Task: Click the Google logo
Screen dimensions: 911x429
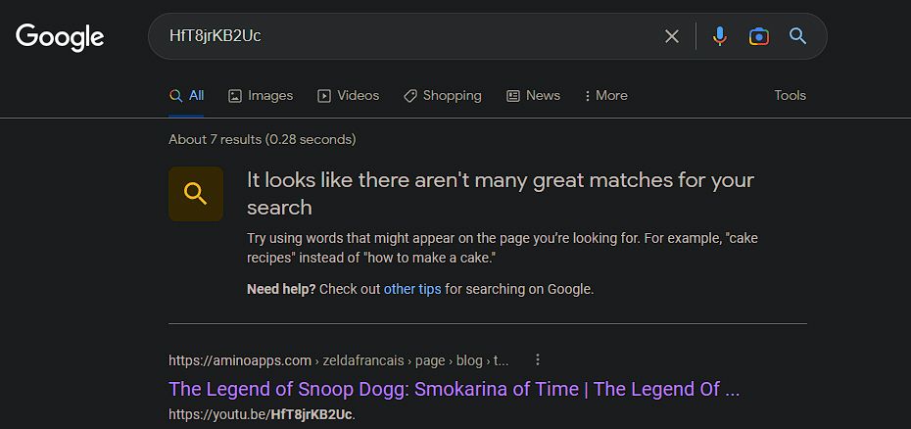Action: coord(60,37)
